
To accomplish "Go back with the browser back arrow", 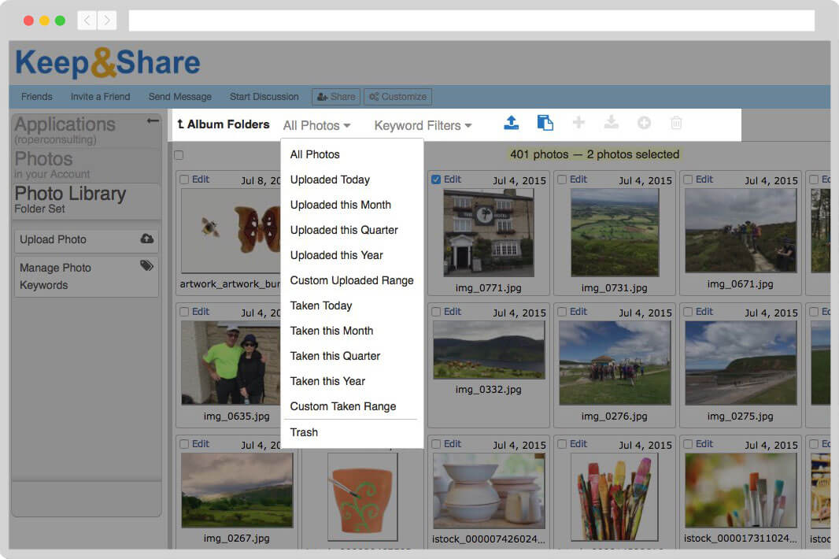I will (87, 20).
